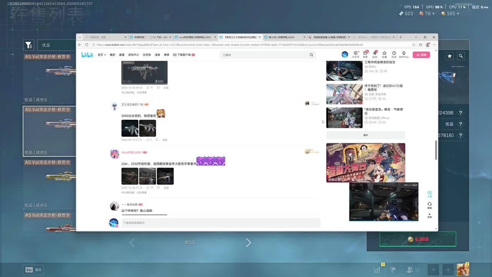This screenshot has width=492, height=277.
Task: Click the bilibili page vertical scrollbar thumb
Action: (x=436, y=150)
